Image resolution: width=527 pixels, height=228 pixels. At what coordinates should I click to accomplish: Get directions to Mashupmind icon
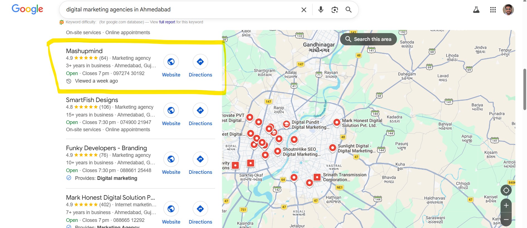[200, 62]
